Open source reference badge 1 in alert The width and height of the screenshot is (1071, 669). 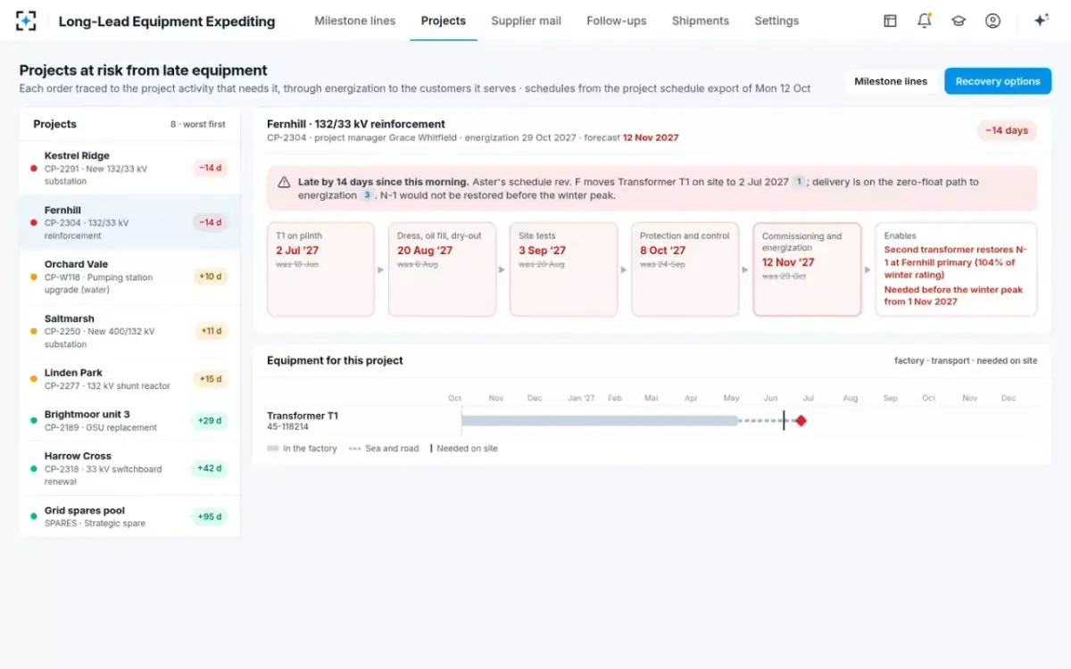[799, 182]
